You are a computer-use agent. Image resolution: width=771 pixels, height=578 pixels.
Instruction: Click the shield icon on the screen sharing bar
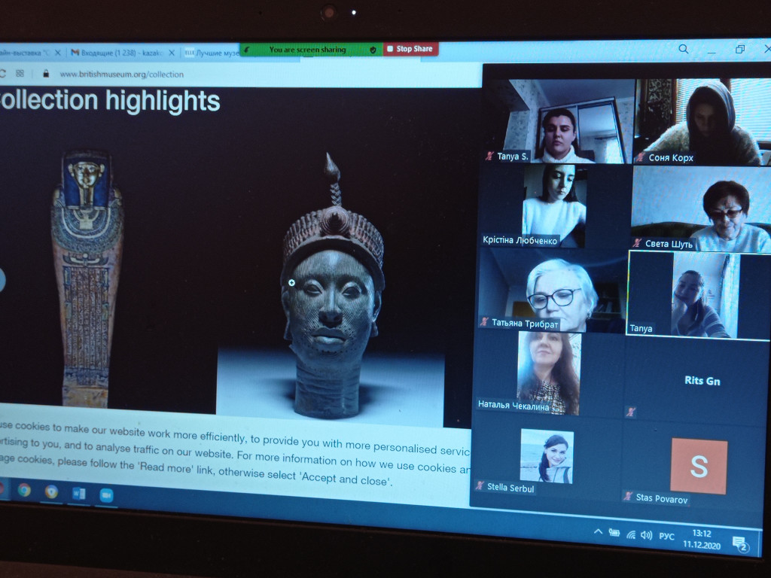coord(373,50)
